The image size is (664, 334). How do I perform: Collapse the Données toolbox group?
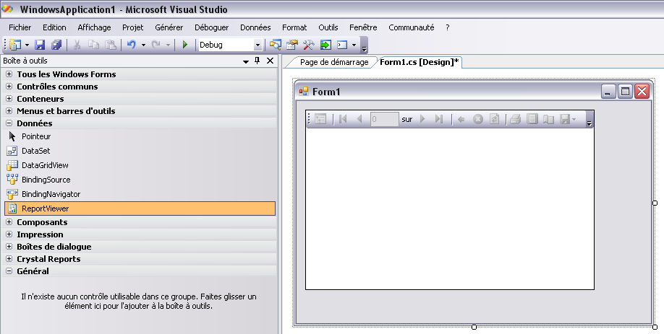click(x=9, y=123)
